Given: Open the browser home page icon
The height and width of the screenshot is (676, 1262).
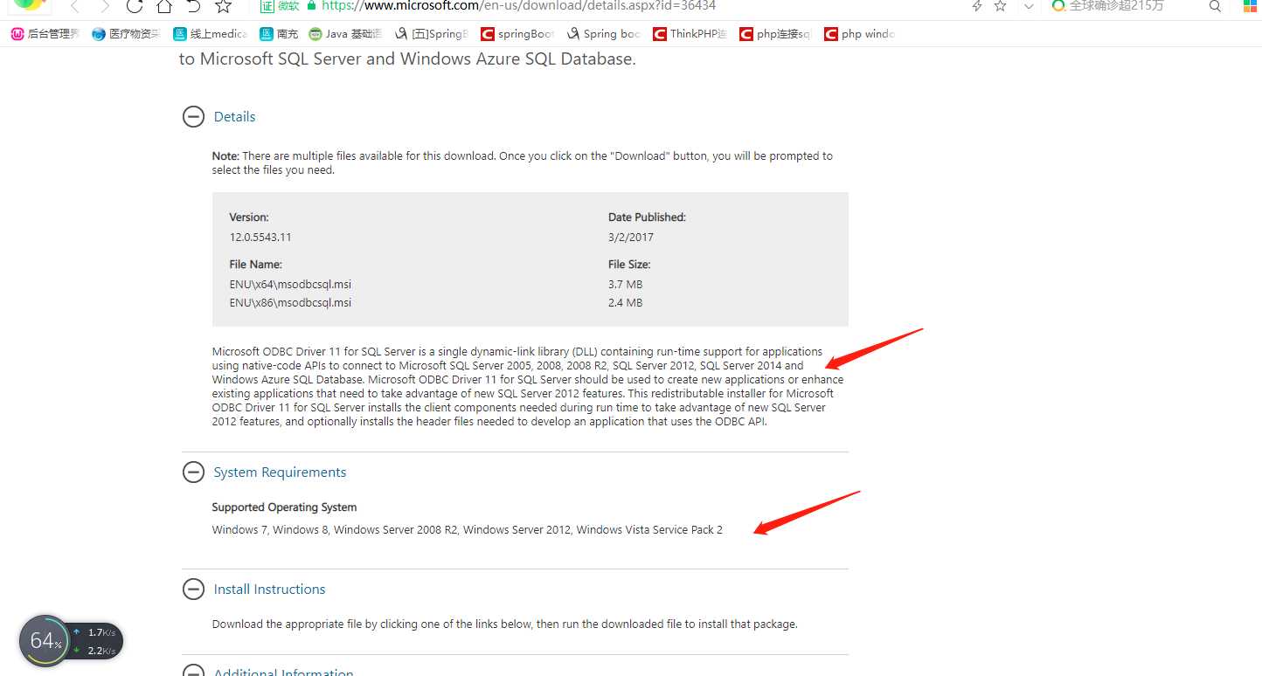Looking at the screenshot, I should click(163, 7).
